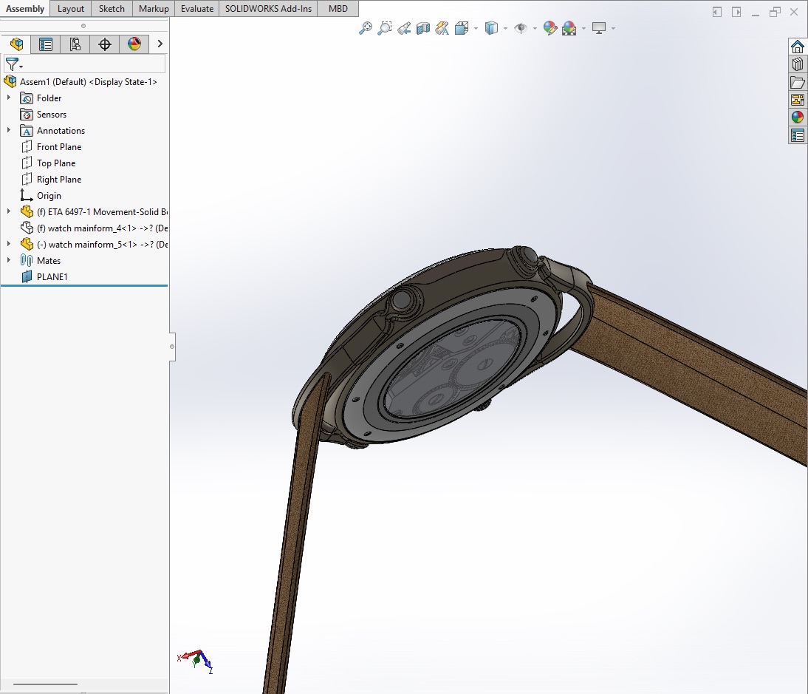Switch to the SOLIDWORKS Add-Ins tab

tap(268, 9)
